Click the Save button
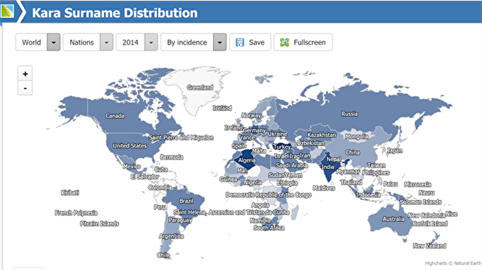The width and height of the screenshot is (482, 270). [x=250, y=42]
